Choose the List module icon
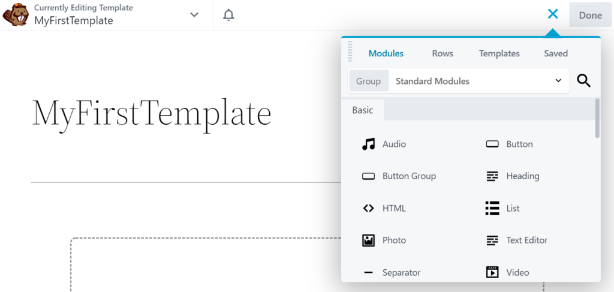Screen dimensions: 614x292 (492, 209)
